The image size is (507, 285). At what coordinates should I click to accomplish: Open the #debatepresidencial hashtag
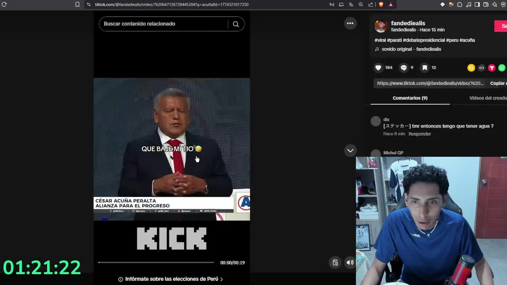424,40
